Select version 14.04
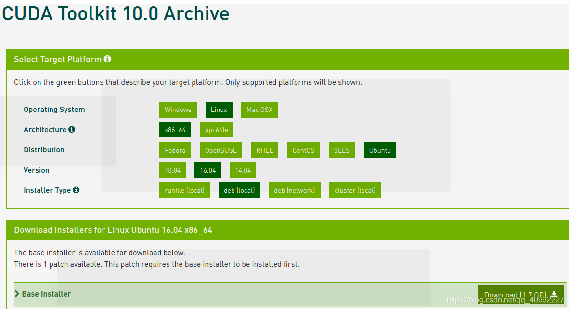 [x=243, y=170]
